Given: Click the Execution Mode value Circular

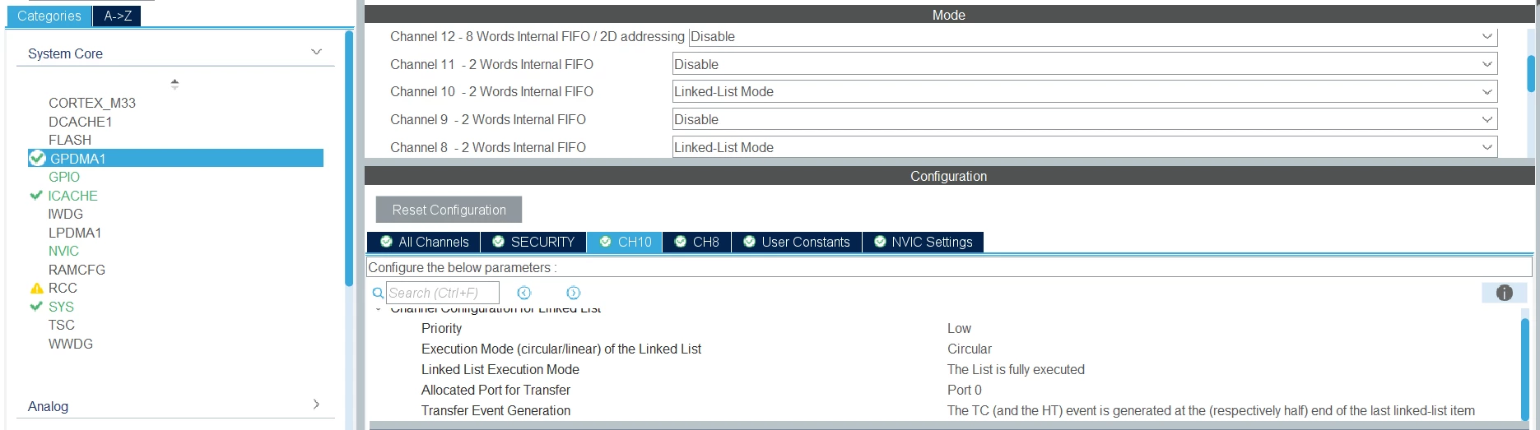Looking at the screenshot, I should (x=970, y=349).
